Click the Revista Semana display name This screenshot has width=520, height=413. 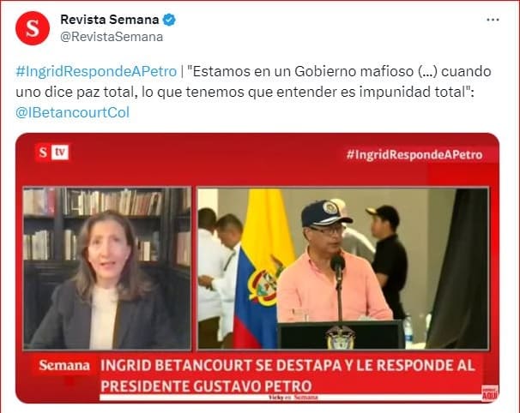[110, 20]
